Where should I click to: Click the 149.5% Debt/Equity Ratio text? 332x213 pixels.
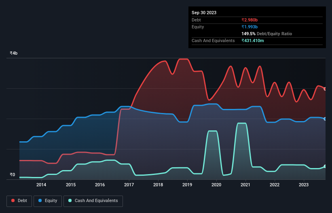[x=266, y=34]
